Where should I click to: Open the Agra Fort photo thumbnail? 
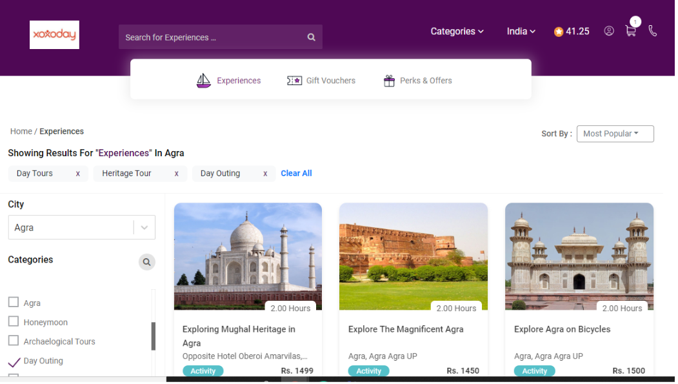[x=415, y=258]
